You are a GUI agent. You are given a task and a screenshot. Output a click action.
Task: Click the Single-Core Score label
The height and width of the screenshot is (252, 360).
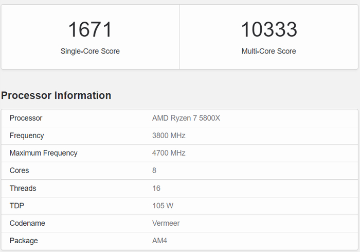[x=90, y=51]
